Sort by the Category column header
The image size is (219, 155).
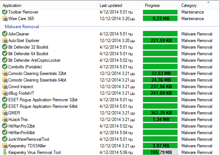(199, 5)
